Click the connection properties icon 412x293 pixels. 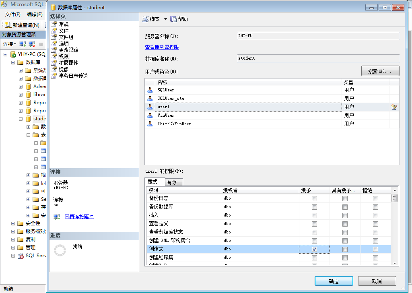[57, 217]
